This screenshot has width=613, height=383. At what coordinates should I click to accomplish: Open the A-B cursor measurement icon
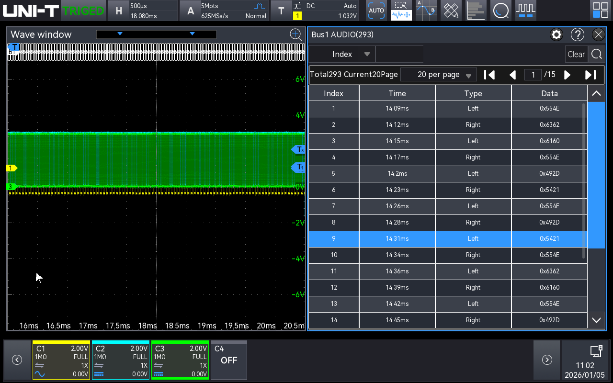point(426,11)
